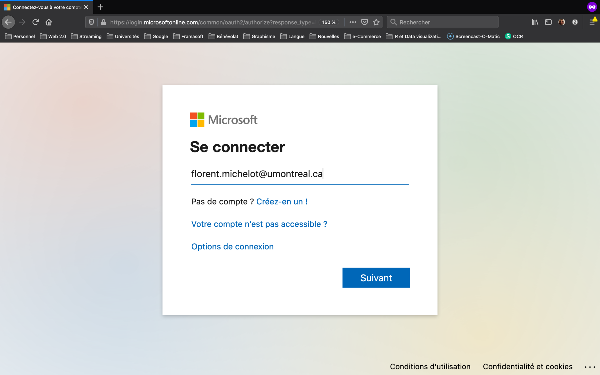Click the padlock site security icon
600x375 pixels.
click(103, 22)
